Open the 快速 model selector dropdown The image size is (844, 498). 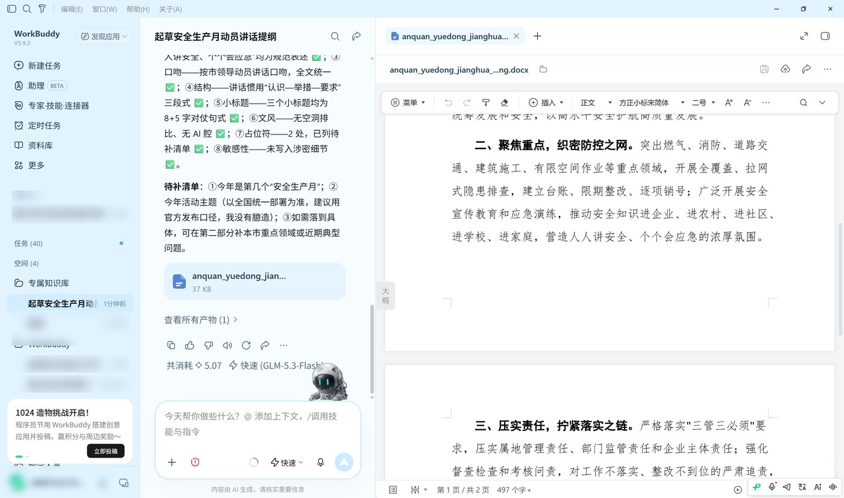pos(287,462)
